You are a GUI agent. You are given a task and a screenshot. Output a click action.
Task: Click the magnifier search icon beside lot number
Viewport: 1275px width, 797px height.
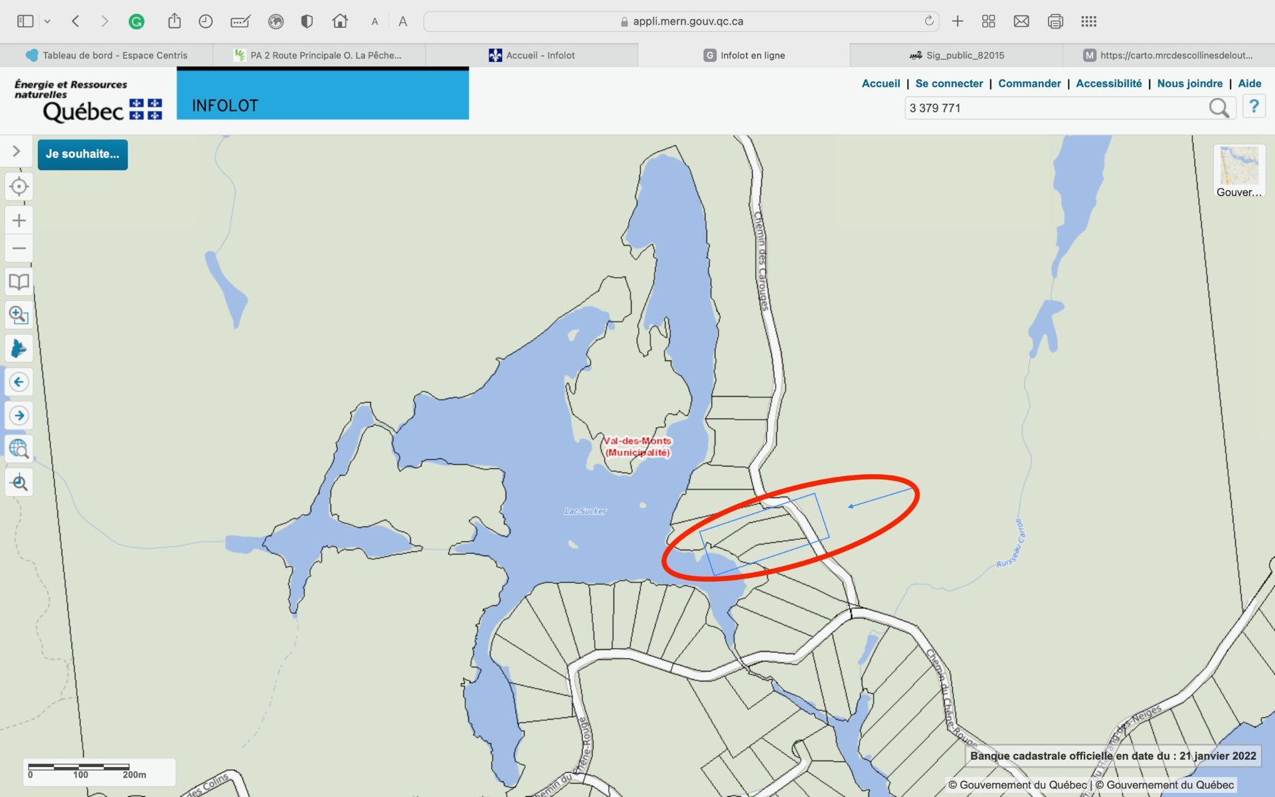(x=1219, y=108)
